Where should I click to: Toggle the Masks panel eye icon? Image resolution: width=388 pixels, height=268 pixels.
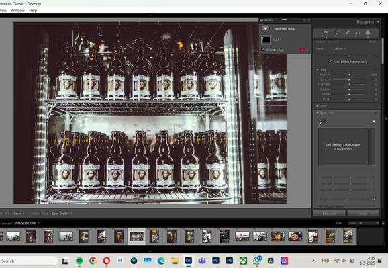(262, 21)
